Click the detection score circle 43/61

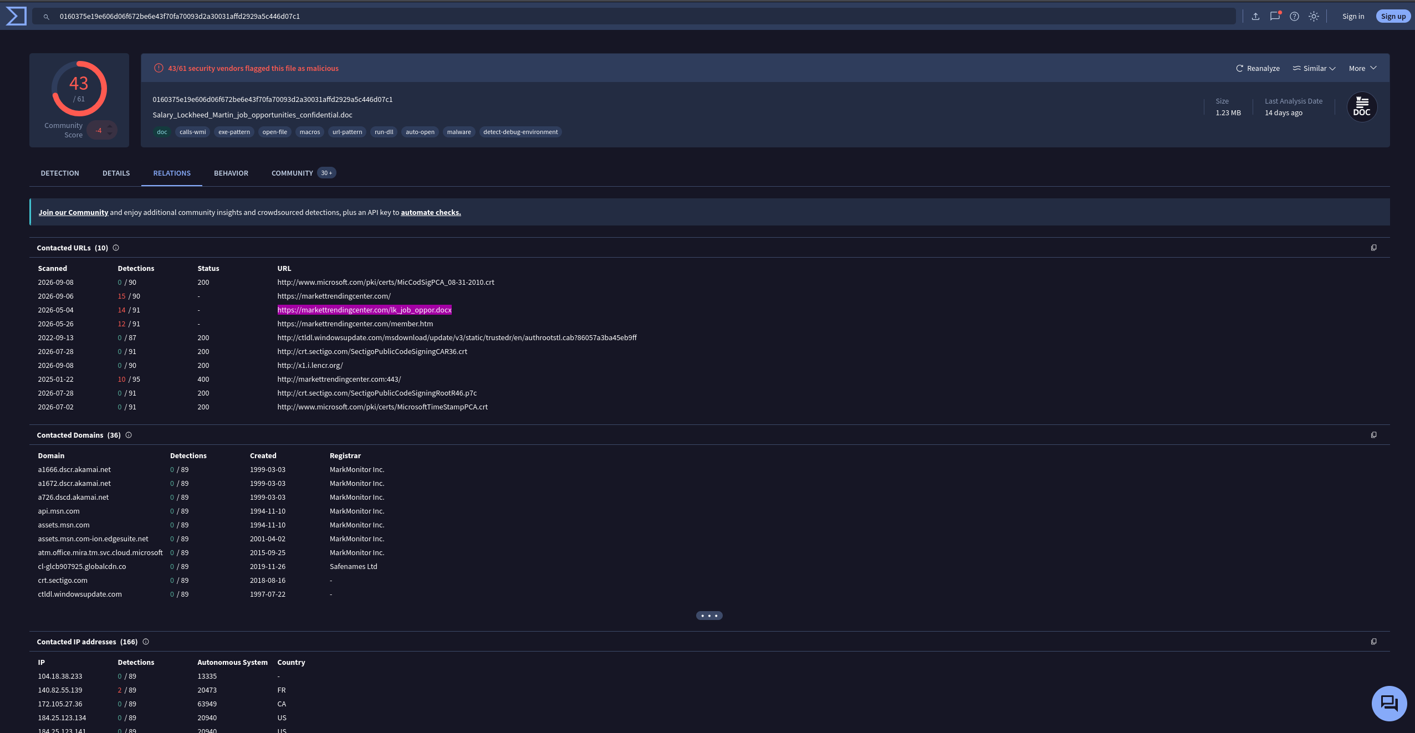coord(79,89)
